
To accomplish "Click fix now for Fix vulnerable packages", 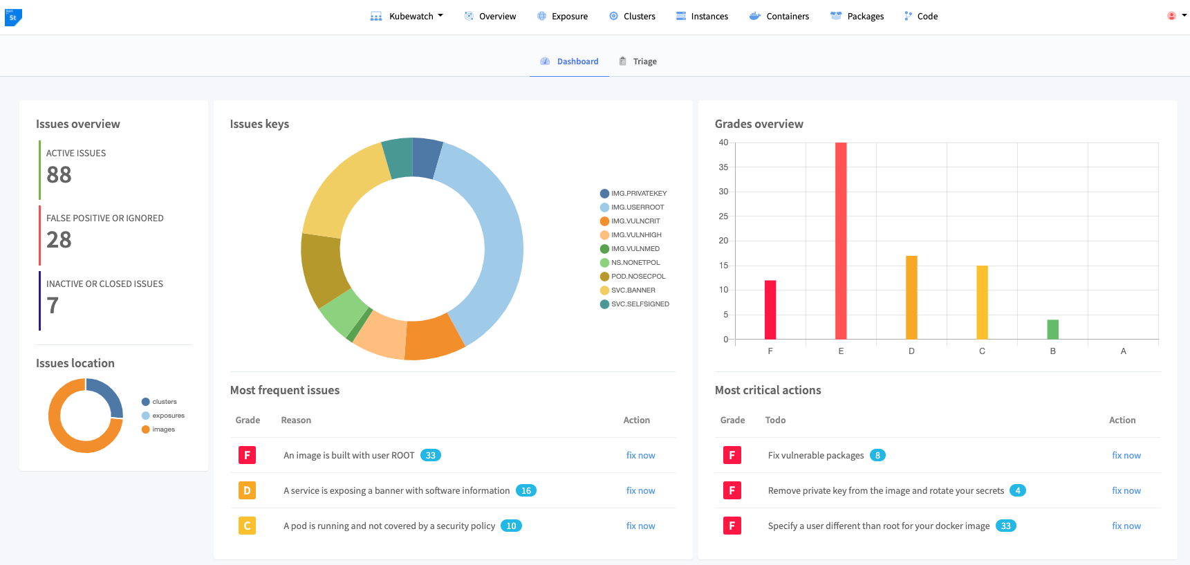I will [1126, 455].
